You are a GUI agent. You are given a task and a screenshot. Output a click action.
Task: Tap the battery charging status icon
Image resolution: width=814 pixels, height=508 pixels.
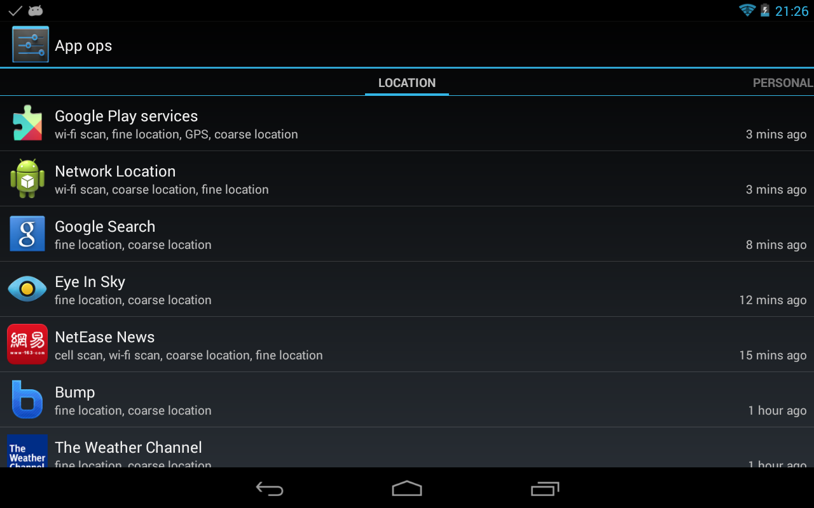tap(765, 10)
